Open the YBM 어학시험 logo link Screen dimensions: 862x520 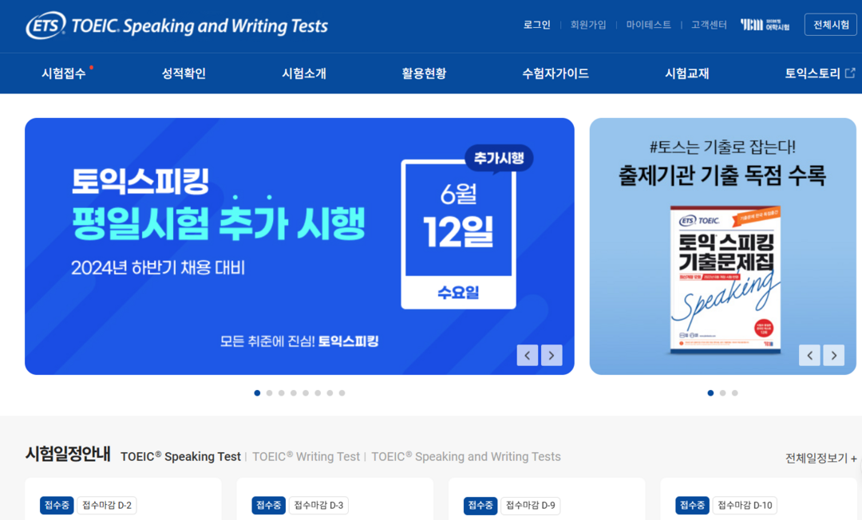coord(765,25)
